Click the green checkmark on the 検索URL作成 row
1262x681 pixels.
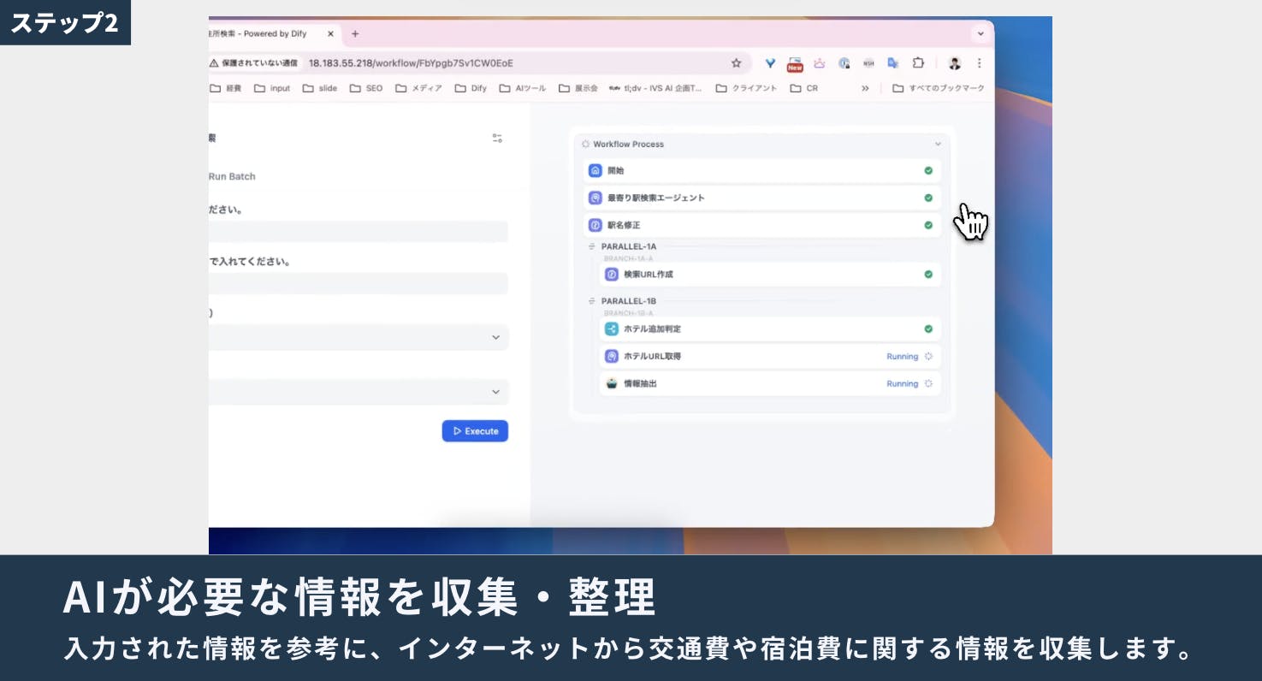tap(928, 275)
